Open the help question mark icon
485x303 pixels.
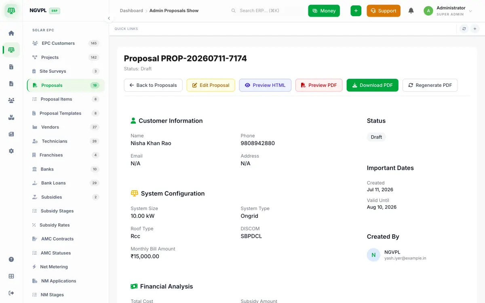[11, 259]
